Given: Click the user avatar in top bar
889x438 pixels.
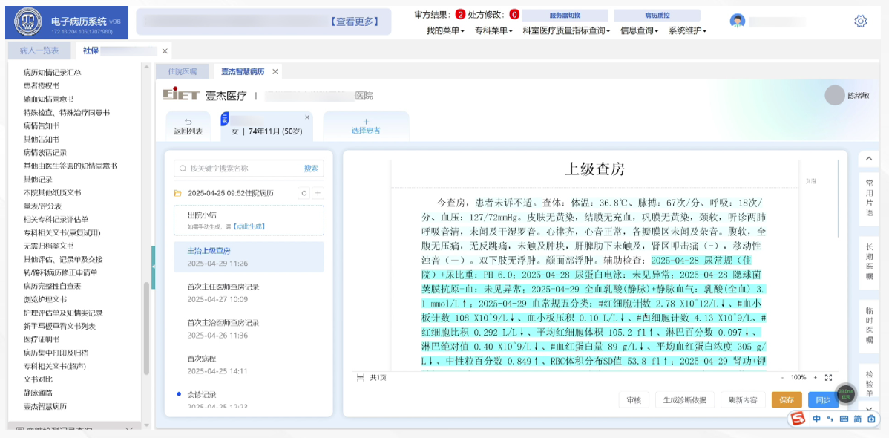Looking at the screenshot, I should tap(737, 21).
